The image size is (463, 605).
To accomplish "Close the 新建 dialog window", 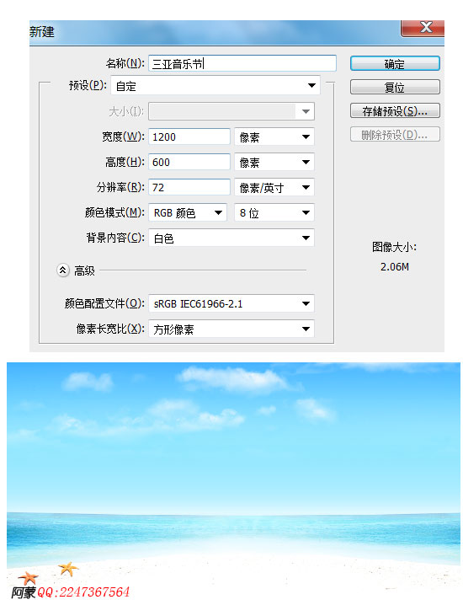I will (423, 28).
